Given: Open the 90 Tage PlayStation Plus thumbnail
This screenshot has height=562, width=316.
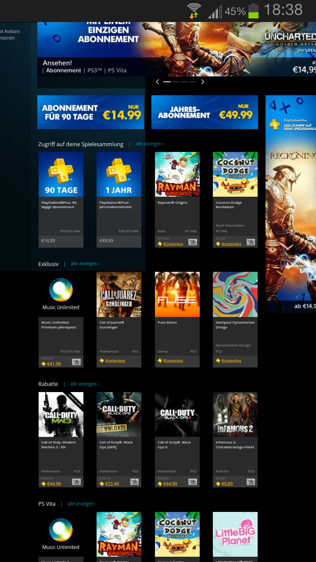Looking at the screenshot, I should (x=61, y=174).
